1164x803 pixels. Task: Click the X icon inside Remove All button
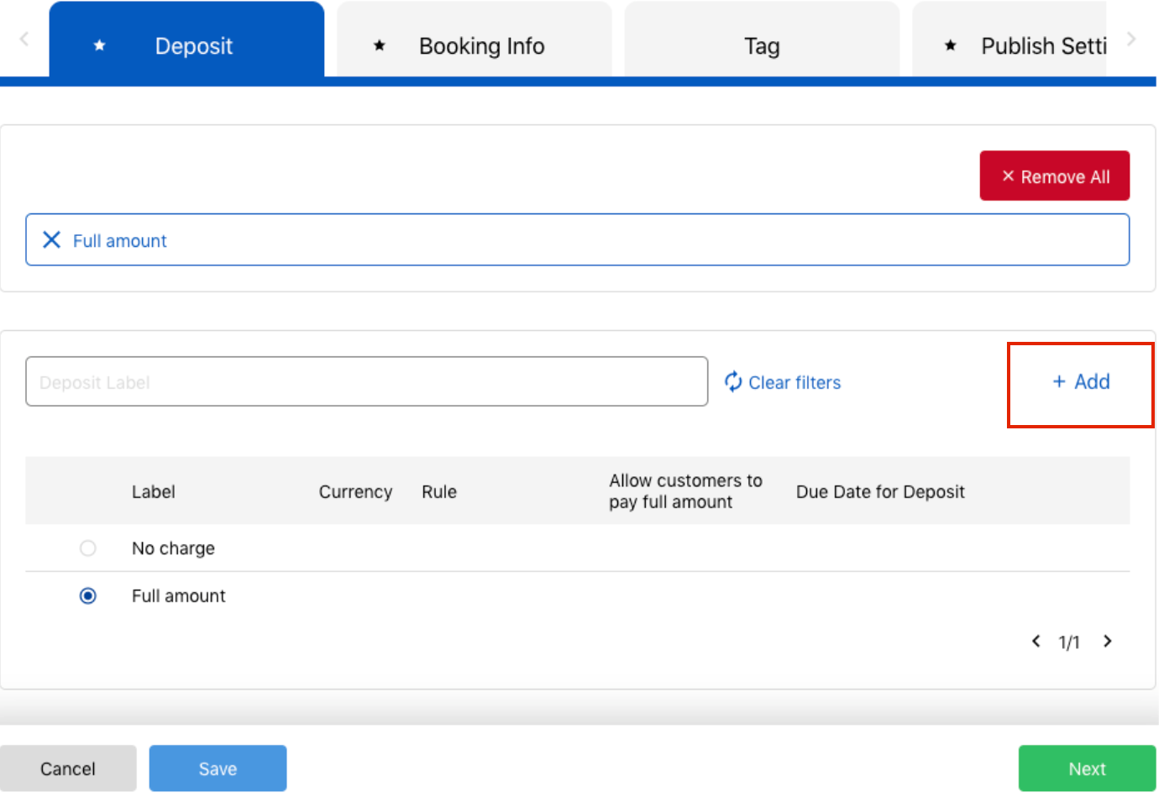(1008, 176)
